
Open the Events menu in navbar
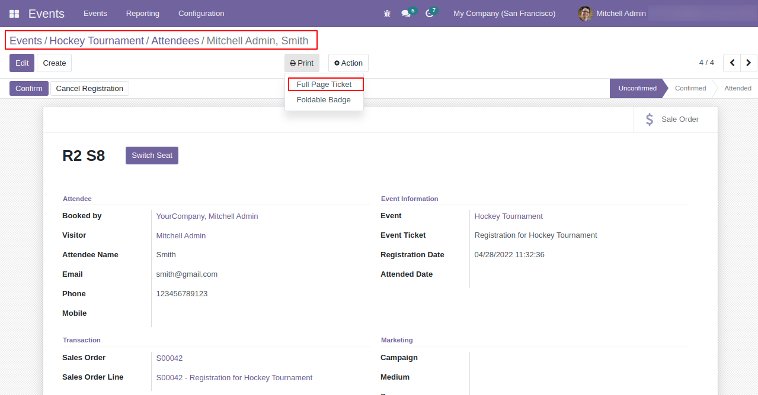click(95, 14)
